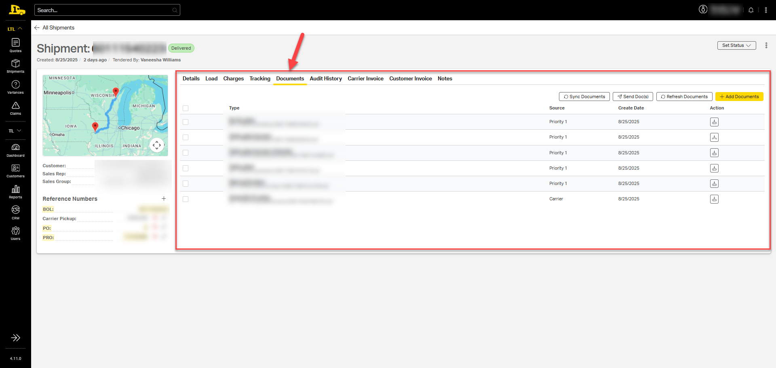Click the yellow truck logo

[17, 10]
